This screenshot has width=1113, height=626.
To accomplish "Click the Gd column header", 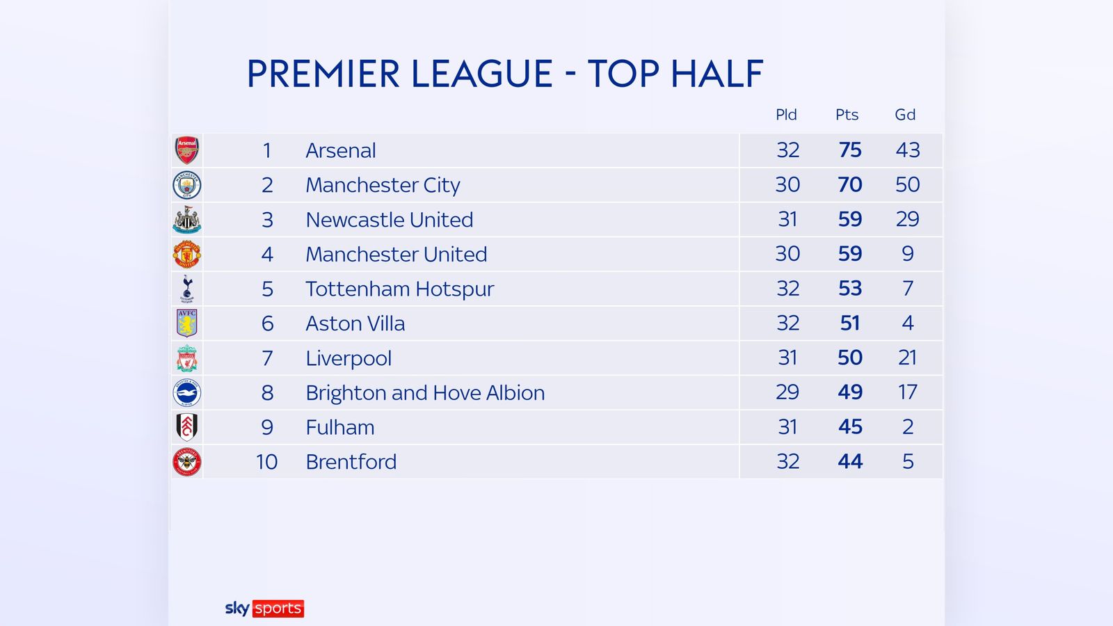I will [x=905, y=115].
